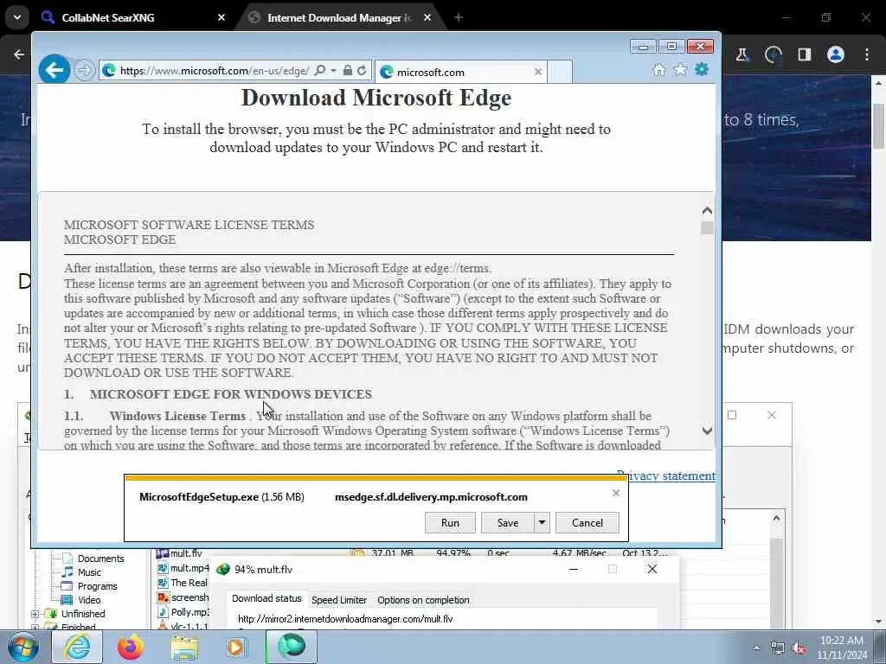This screenshot has height=664, width=886.
Task: Open Internet Explorer Home button
Action: click(x=658, y=70)
